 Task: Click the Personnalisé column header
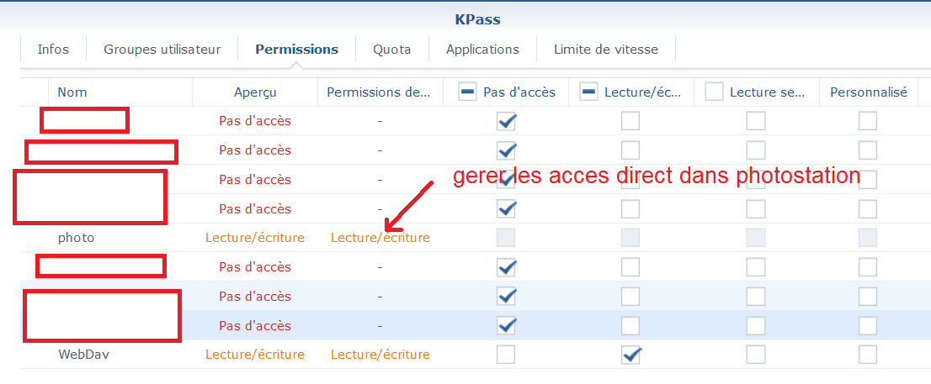pos(868,92)
